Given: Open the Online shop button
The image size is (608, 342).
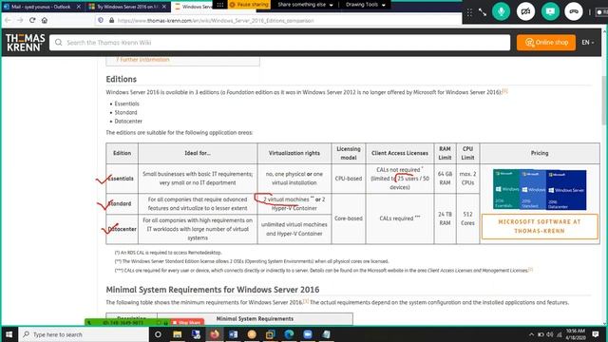Looking at the screenshot, I should (546, 42).
